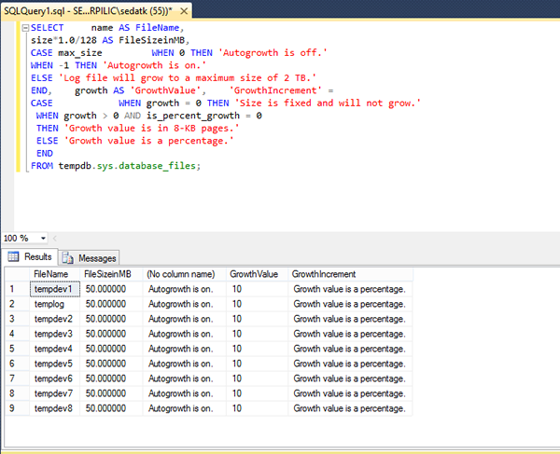
Task: Click Autogrowth is on cell for tempdev2
Action: [x=184, y=319]
